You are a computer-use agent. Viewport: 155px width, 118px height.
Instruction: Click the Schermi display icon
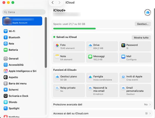pyautogui.click(x=6, y=90)
